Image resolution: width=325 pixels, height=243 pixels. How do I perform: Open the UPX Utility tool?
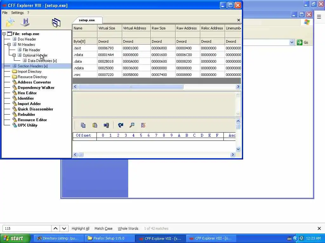27,125
